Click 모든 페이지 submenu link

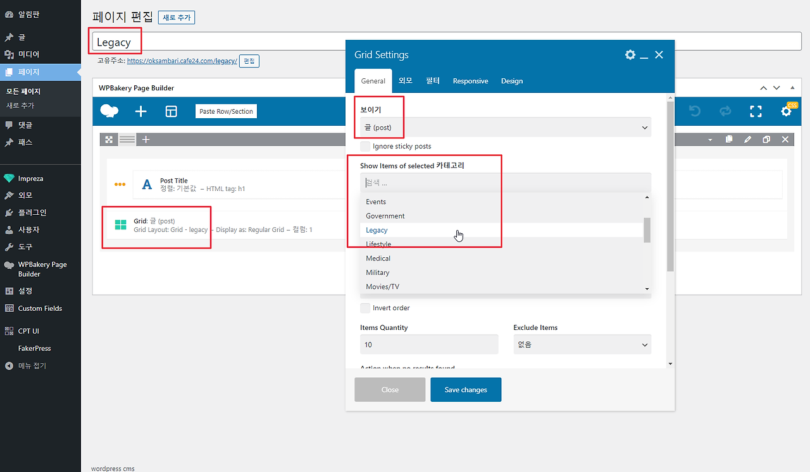pos(23,92)
